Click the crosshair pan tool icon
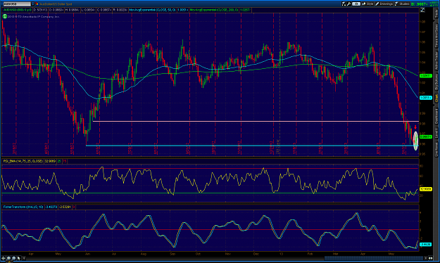 coord(3,258)
